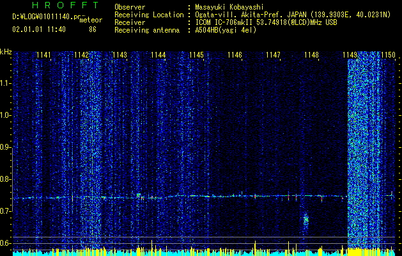
Task: Click the 'meteor' label
Action: pyautogui.click(x=91, y=20)
